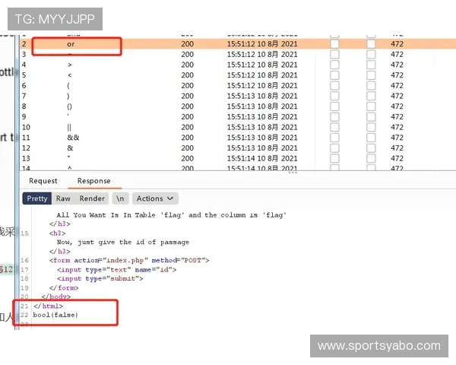Switch to Pretty view
456x365 pixels.
tap(36, 198)
